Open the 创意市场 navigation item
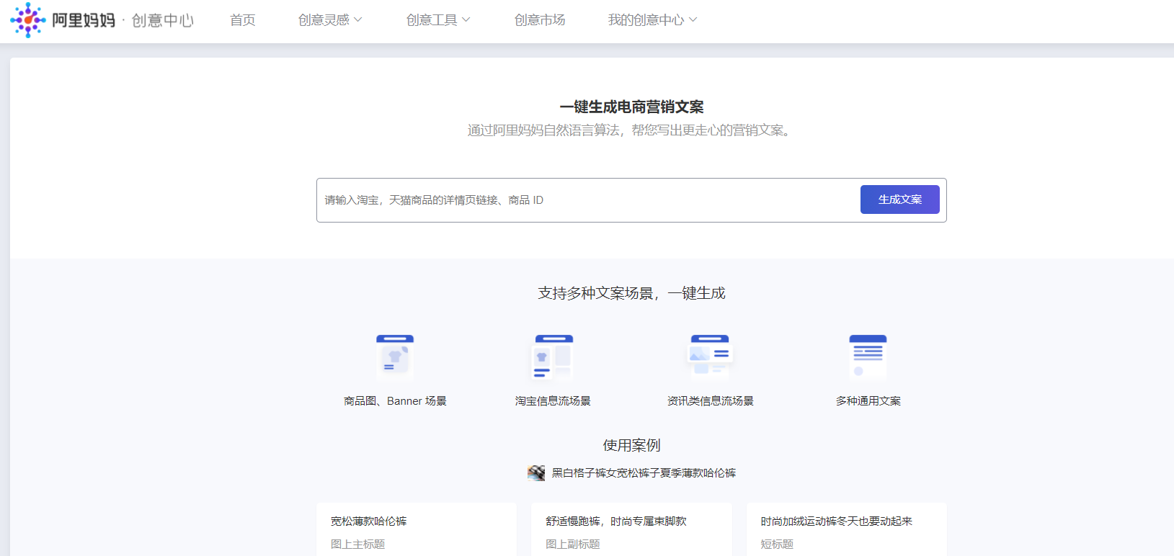Screen dimensions: 1174x556 pos(540,20)
